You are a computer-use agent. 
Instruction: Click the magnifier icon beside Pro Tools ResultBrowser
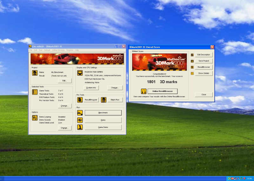(x=80, y=100)
